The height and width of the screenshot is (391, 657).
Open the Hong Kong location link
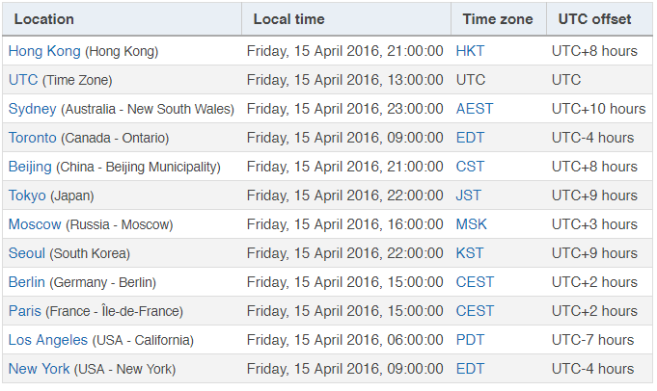pos(44,51)
